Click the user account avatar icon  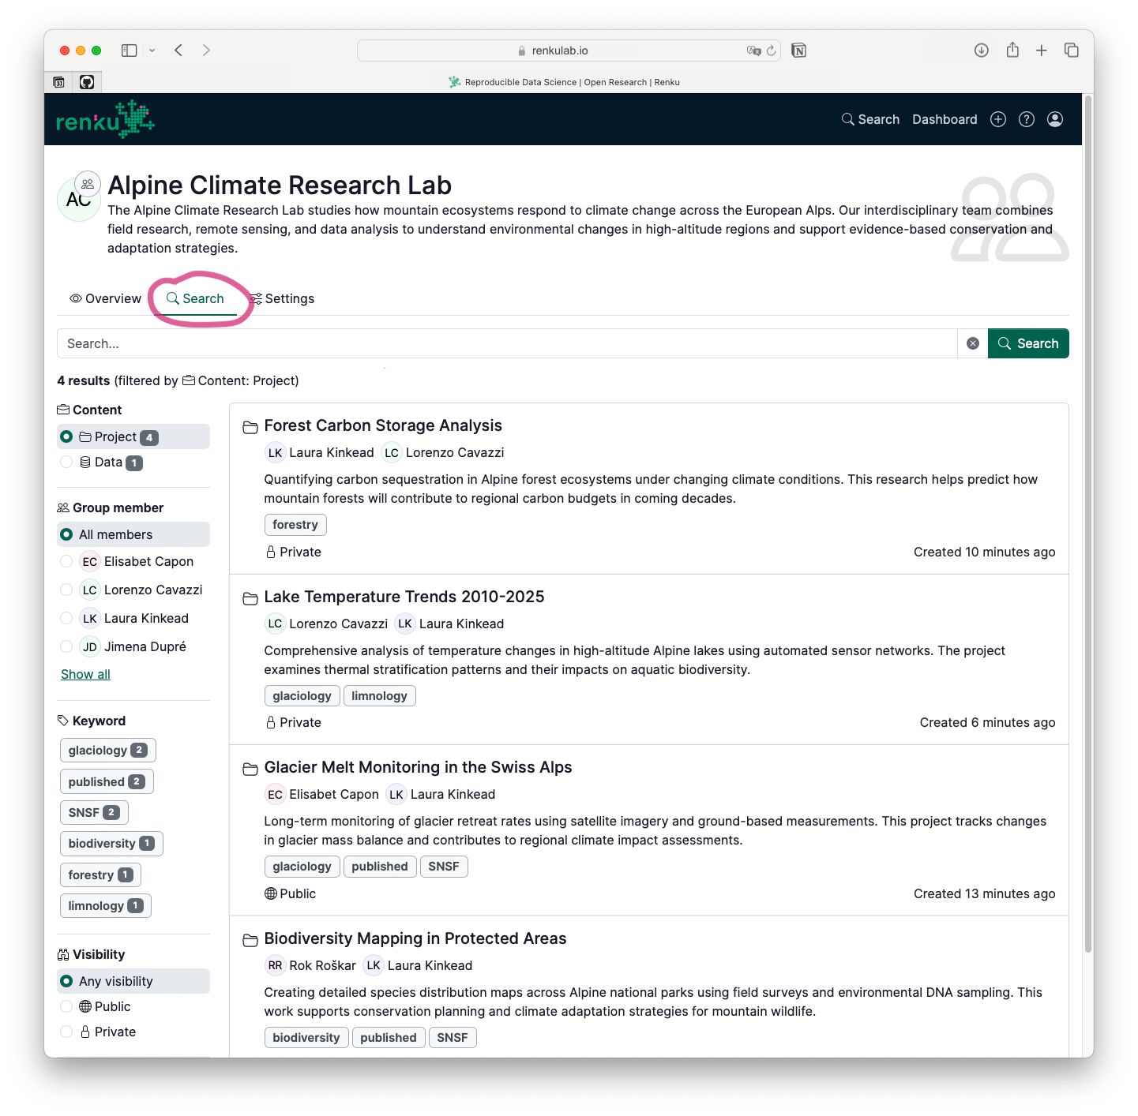pos(1055,119)
